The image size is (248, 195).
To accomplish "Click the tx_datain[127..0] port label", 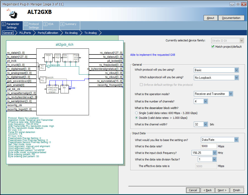I will click(x=17, y=57).
